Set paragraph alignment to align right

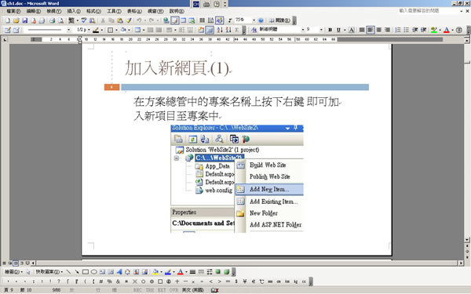click(x=388, y=30)
